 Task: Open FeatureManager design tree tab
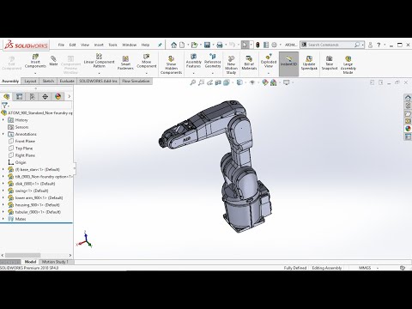click(x=7, y=97)
